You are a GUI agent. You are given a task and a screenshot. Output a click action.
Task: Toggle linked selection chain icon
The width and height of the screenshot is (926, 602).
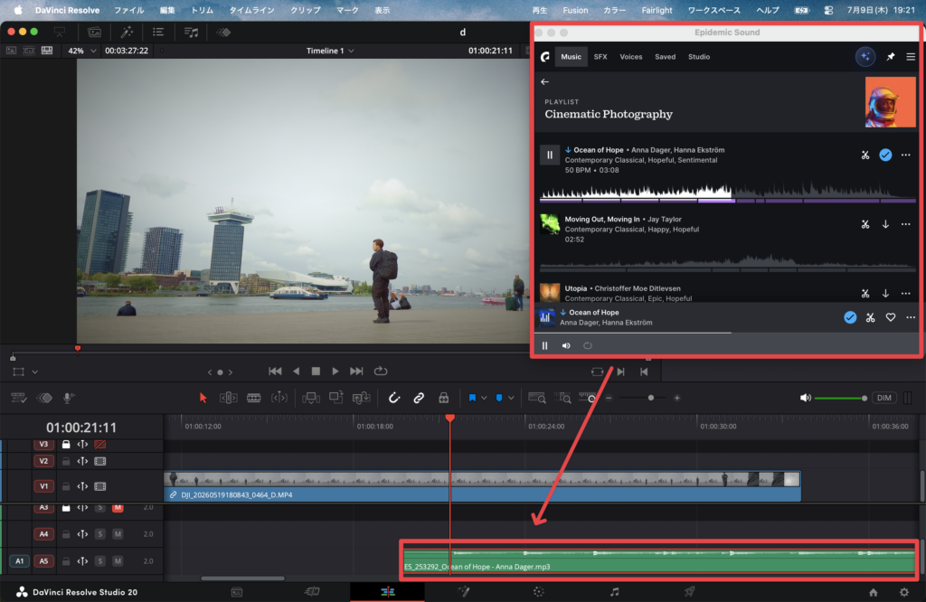click(x=419, y=398)
